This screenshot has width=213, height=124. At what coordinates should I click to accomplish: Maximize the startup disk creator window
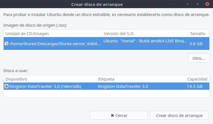[x=198, y=4]
